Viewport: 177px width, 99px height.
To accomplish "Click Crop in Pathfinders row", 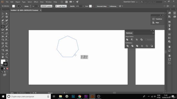I will [142, 46].
